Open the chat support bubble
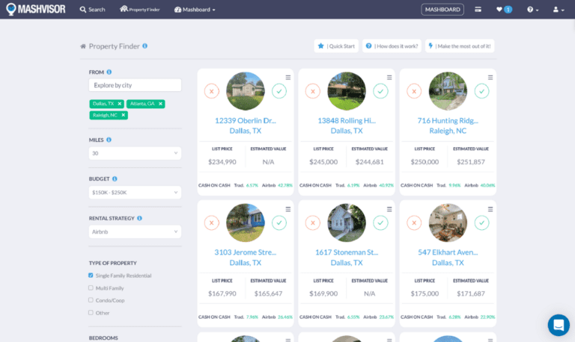The width and height of the screenshot is (575, 342). [x=558, y=325]
